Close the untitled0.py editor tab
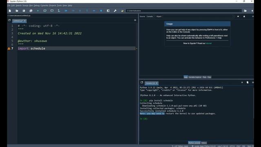 coord(24,21)
